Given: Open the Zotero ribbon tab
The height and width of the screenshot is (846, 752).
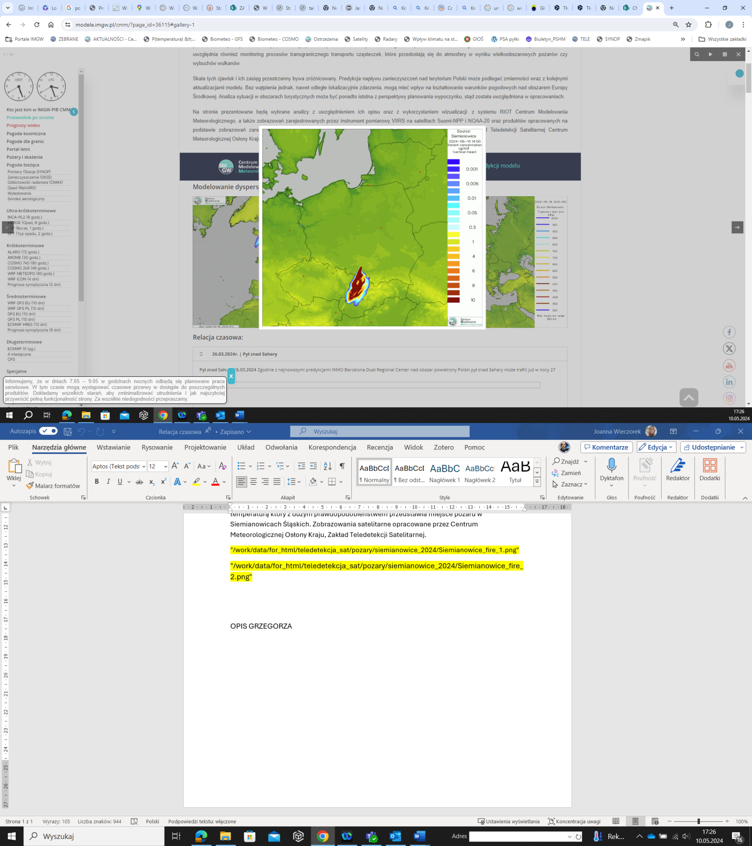Looking at the screenshot, I should 443,447.
